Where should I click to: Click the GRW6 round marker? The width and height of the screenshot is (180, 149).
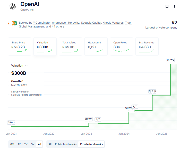170,60
